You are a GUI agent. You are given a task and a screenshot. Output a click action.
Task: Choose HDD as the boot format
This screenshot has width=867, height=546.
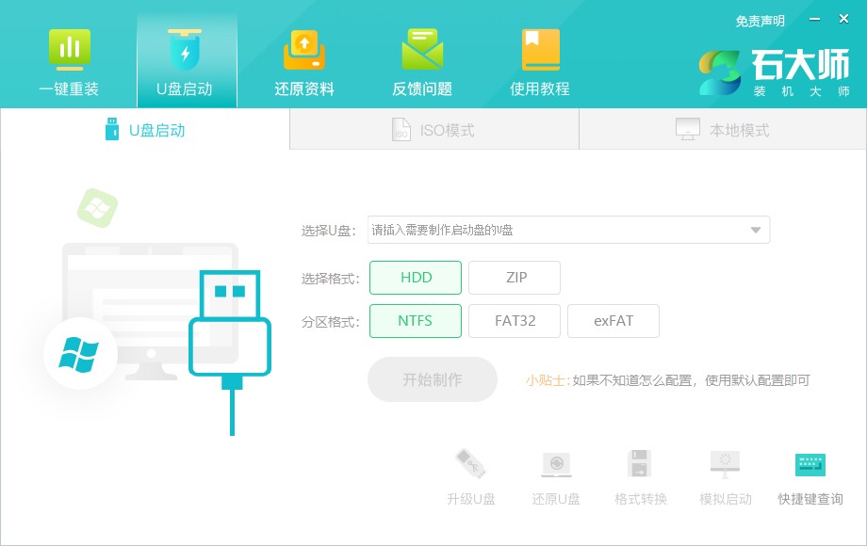pos(416,277)
